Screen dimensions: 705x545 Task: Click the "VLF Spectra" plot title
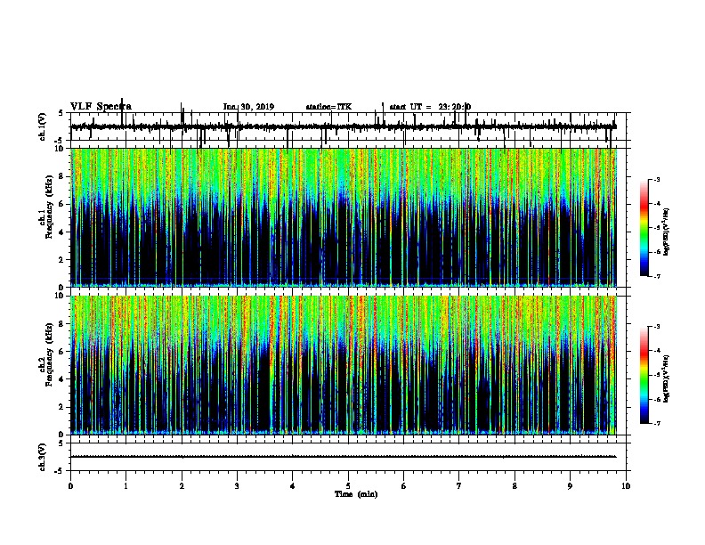click(101, 107)
